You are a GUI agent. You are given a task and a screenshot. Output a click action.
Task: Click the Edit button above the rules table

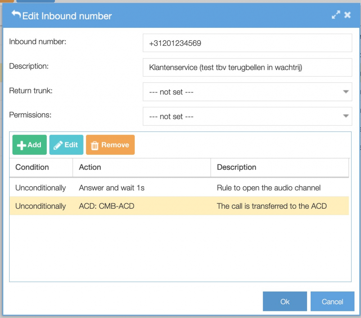(x=66, y=145)
